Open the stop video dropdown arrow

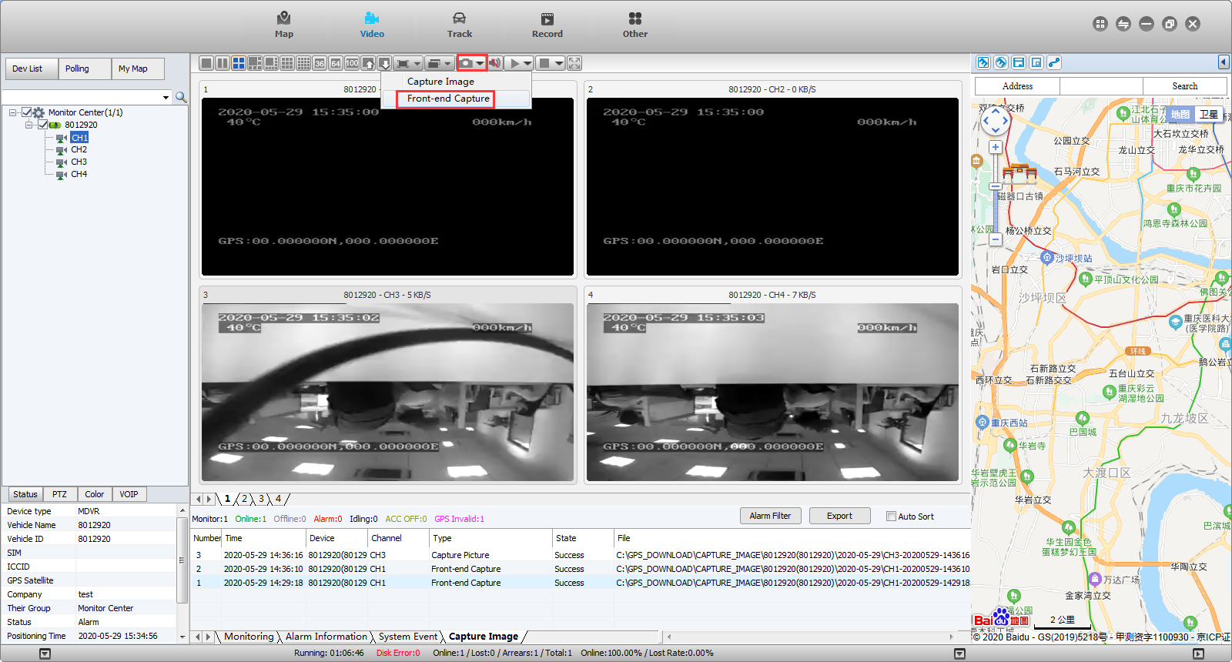[x=559, y=63]
